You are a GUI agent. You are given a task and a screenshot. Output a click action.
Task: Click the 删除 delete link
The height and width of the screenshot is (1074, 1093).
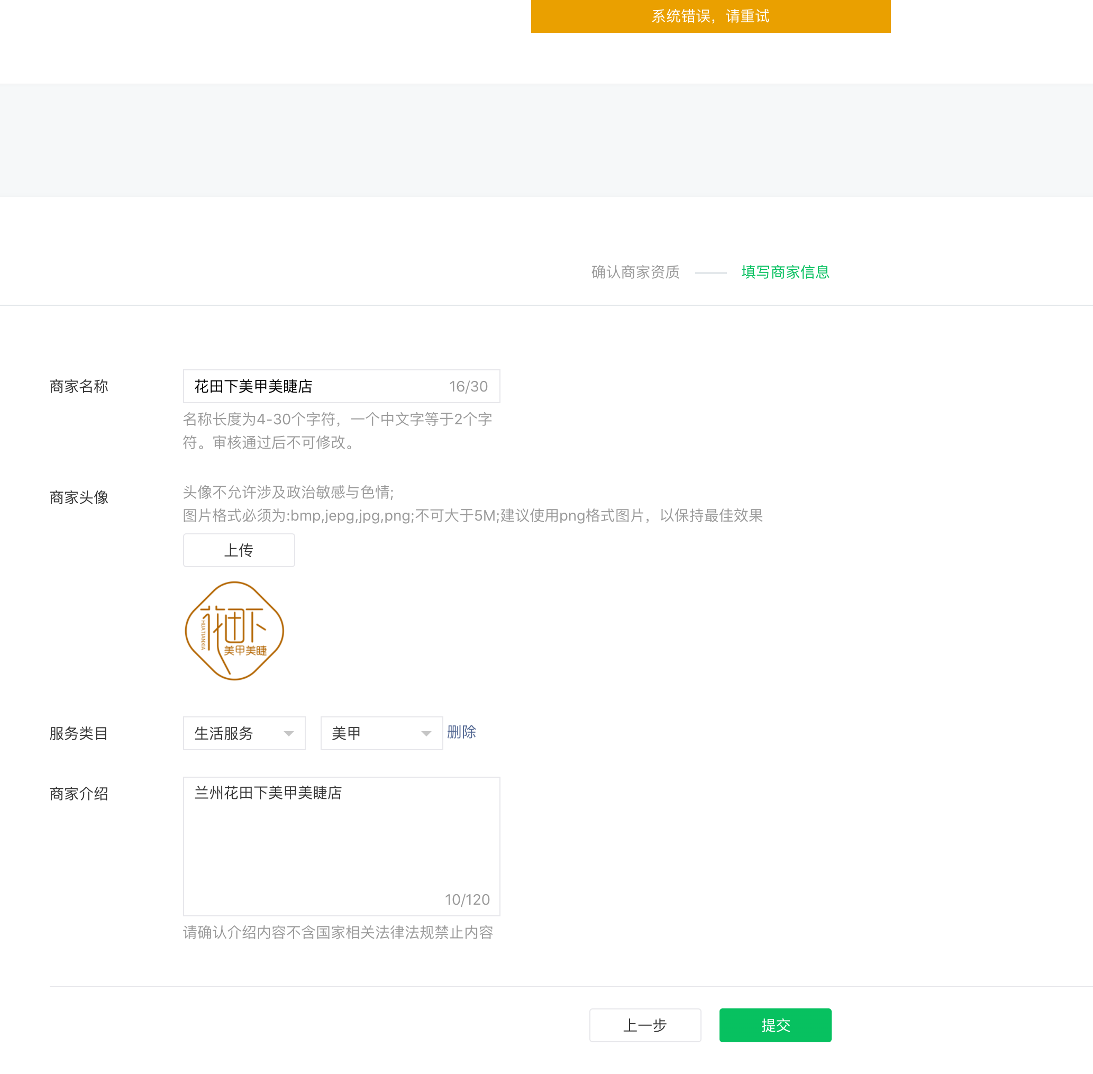point(461,732)
